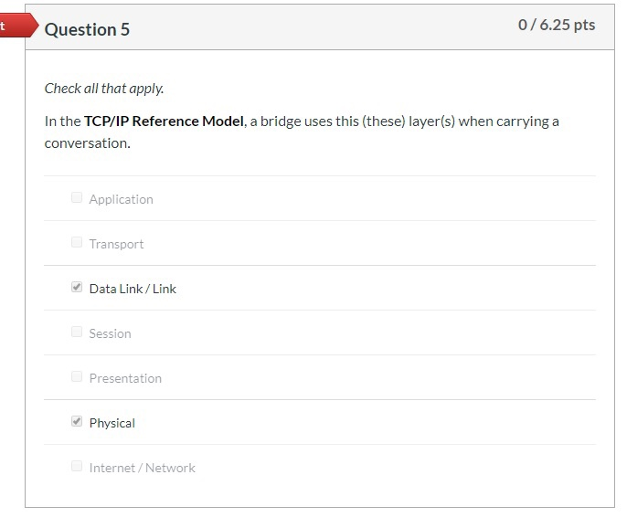Click the word 'conversation' in the question
Screen dimensions: 627x517
point(86,143)
